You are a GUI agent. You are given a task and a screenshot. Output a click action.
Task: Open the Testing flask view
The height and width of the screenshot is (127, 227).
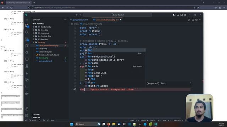coord(27,66)
